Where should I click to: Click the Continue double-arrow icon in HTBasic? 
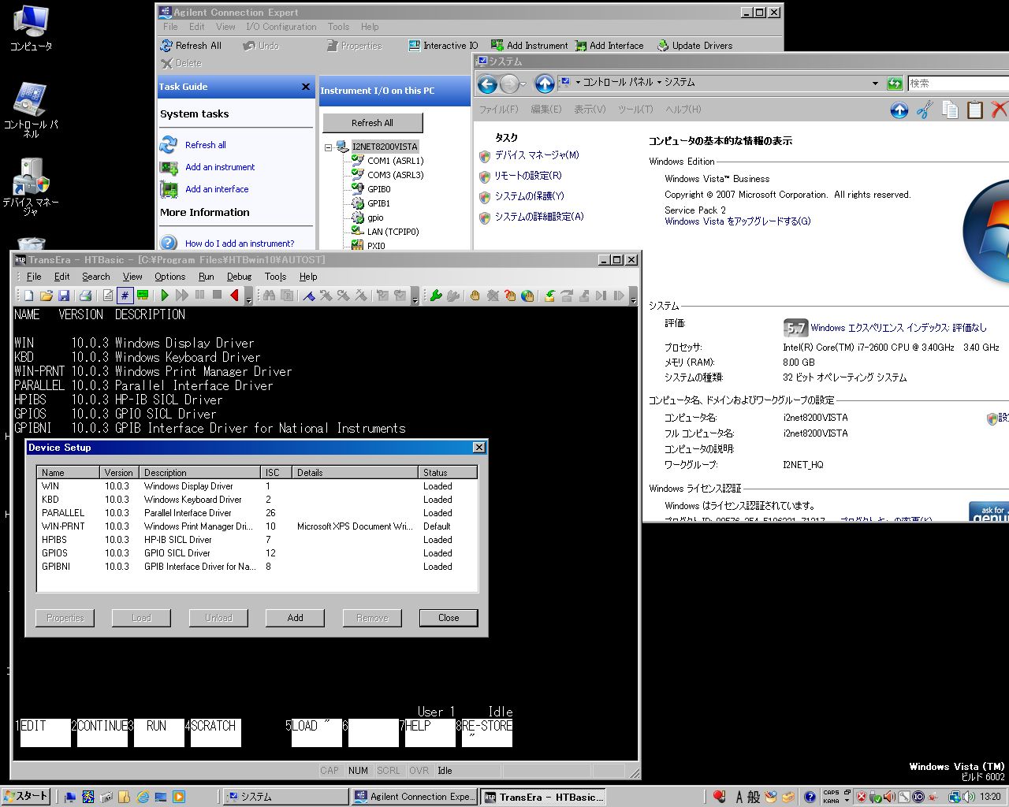click(x=182, y=296)
